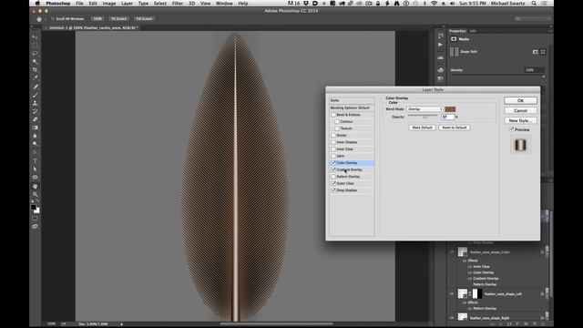Enable the Bevel & Emboss checkbox
Image resolution: width=583 pixels, height=328 pixels.
click(333, 115)
